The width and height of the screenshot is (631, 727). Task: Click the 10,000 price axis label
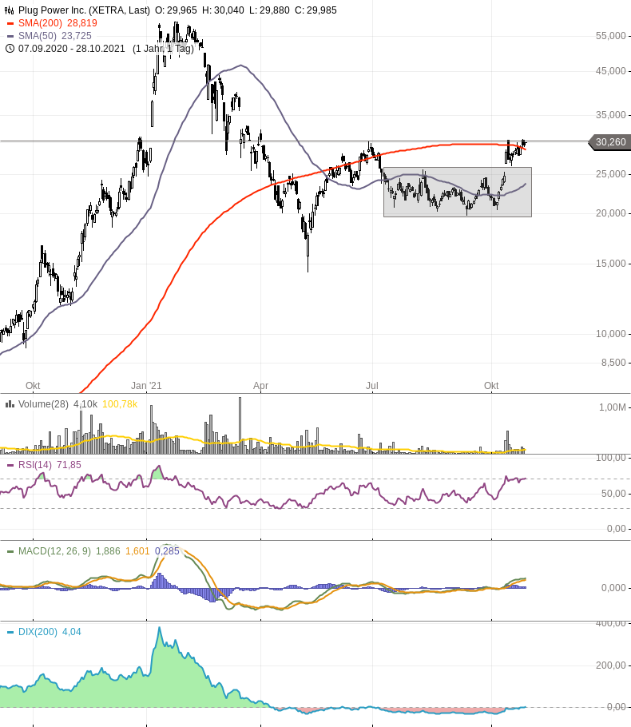coord(610,334)
